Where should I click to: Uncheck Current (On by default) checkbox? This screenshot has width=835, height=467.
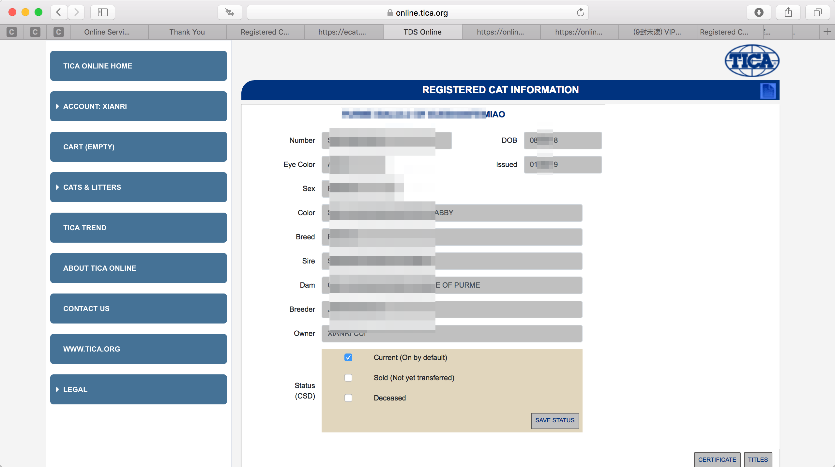coord(348,357)
